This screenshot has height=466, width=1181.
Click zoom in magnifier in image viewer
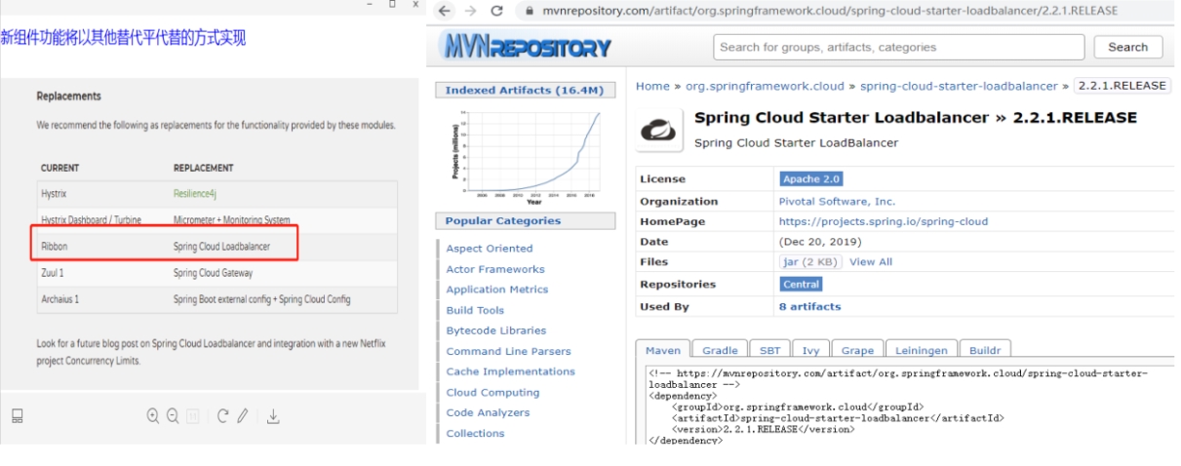152,416
